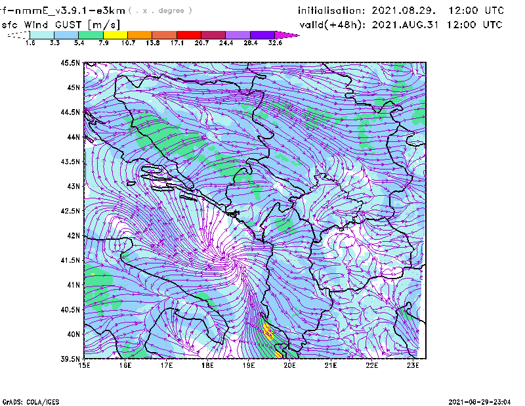This screenshot has height=406, width=525.
Task: Click the 40N latitude label
Action: tap(73, 334)
